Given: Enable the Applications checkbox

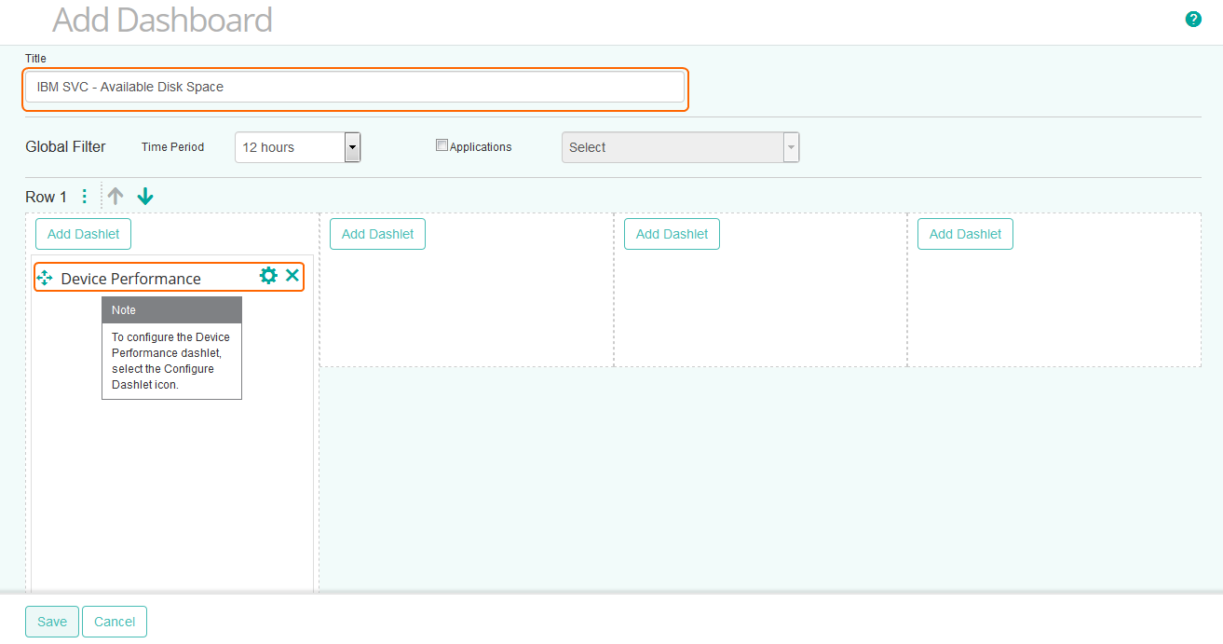Looking at the screenshot, I should coord(442,144).
